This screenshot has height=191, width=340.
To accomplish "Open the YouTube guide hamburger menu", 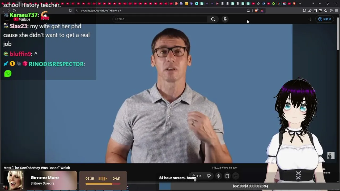I will click(x=7, y=19).
